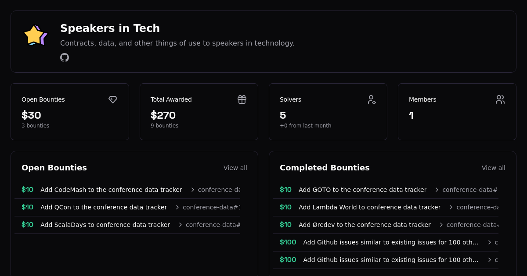Expand the chevron next to CodeMash repo link
This screenshot has width=527, height=276.
[192, 190]
